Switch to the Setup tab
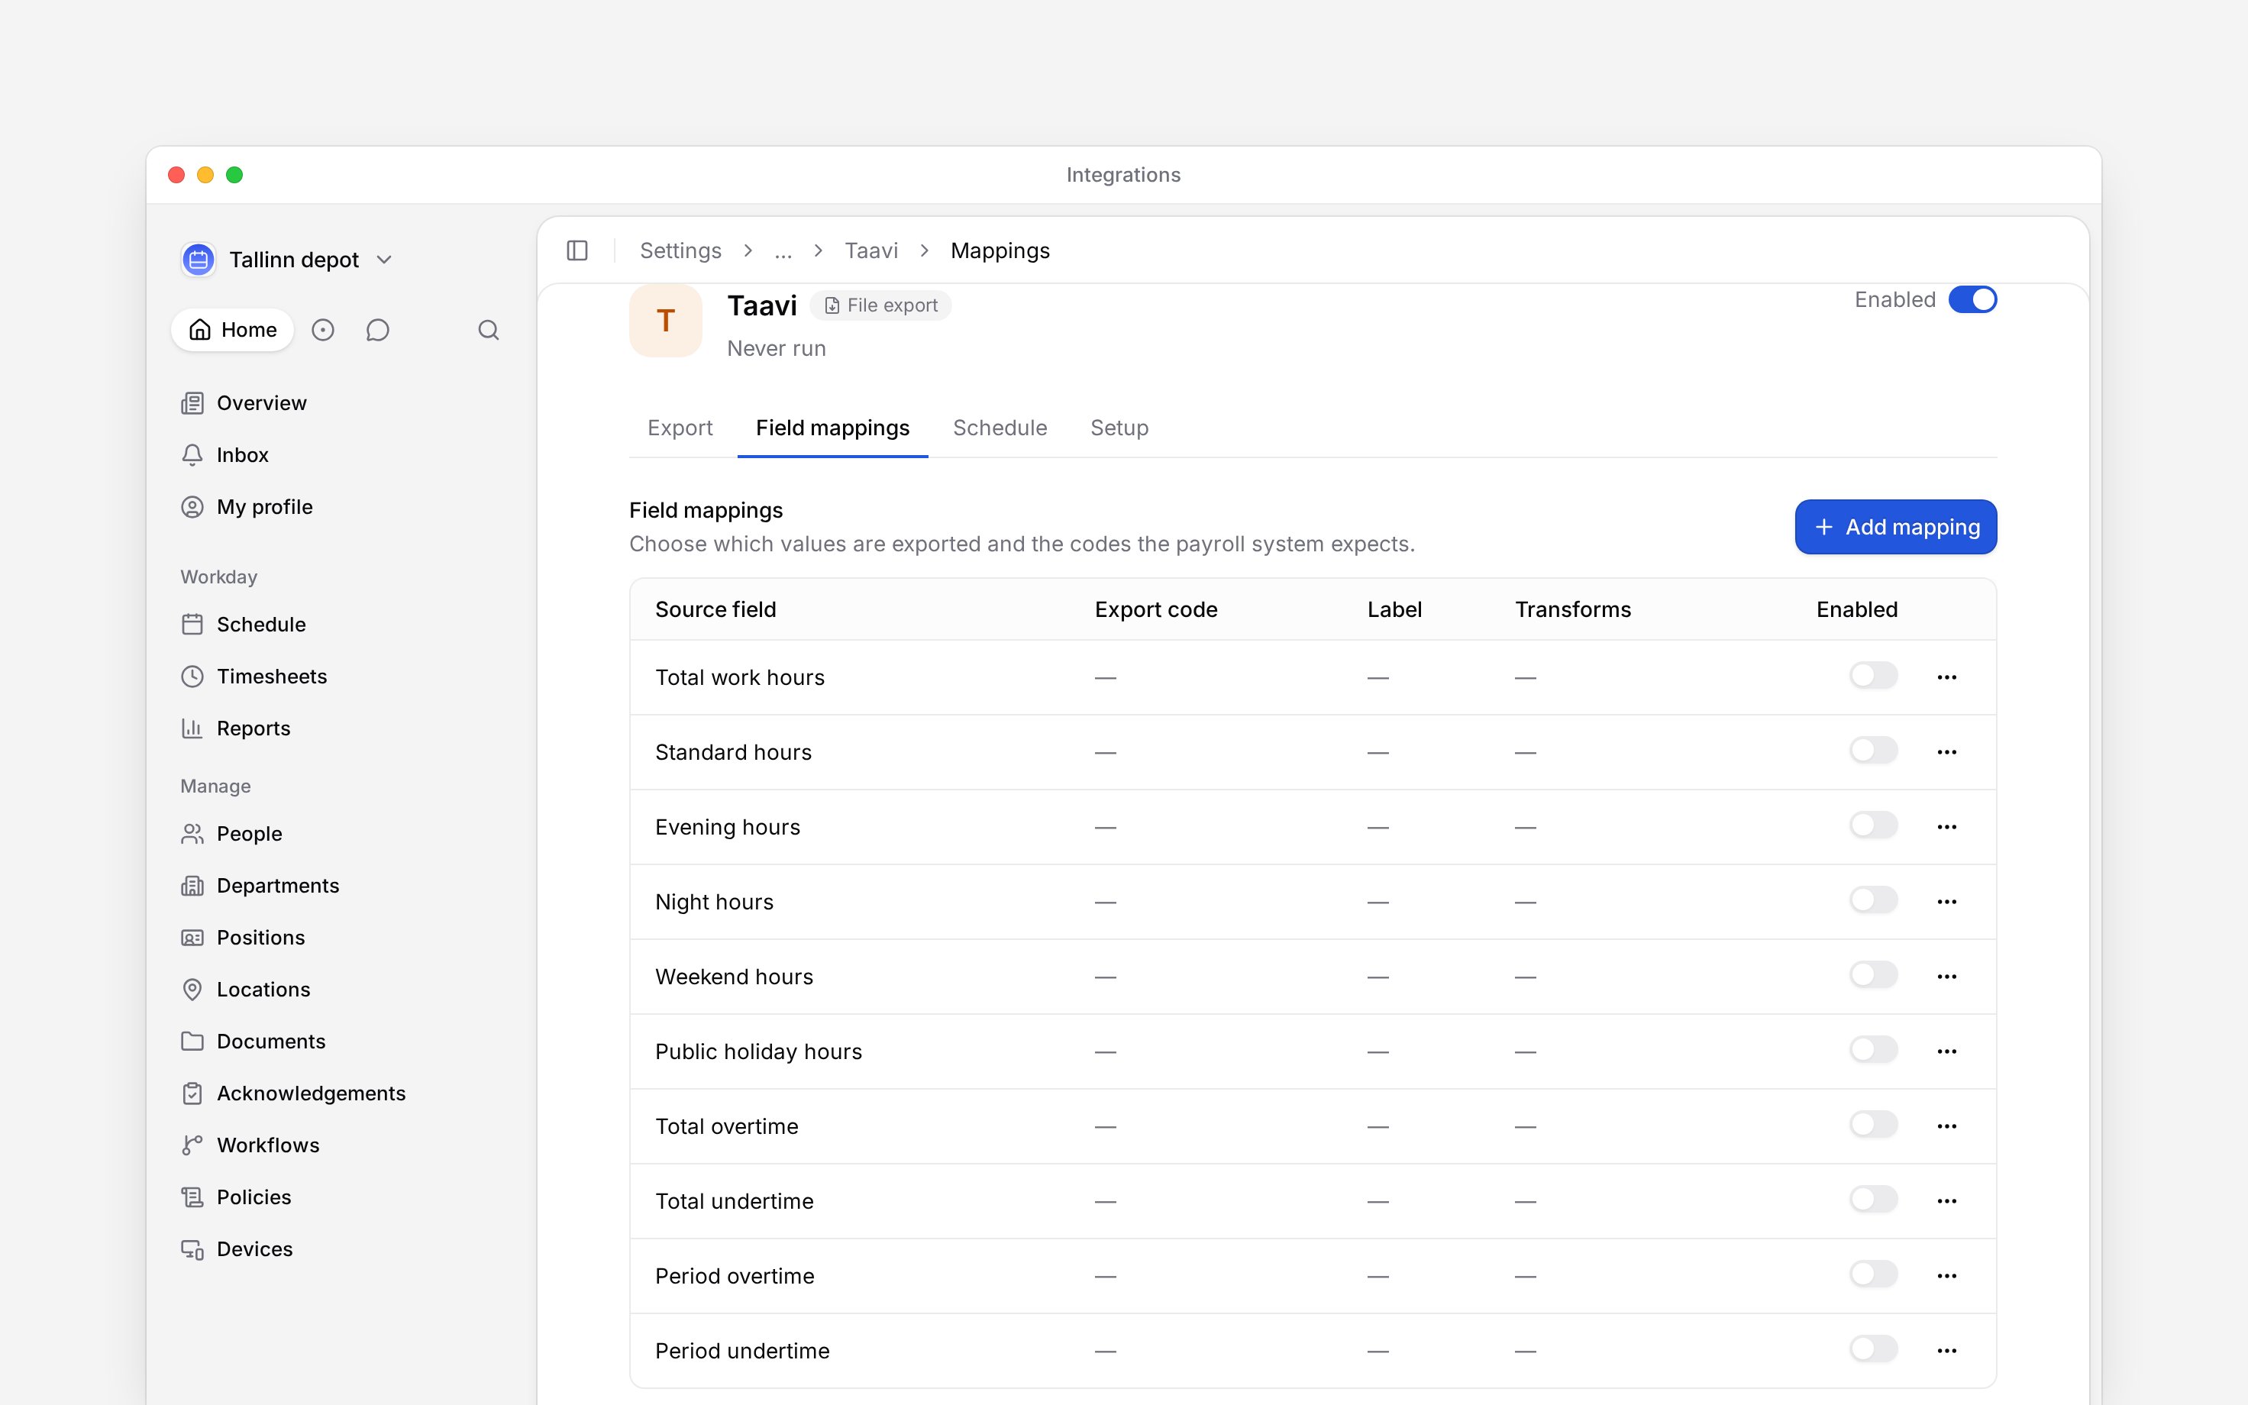The image size is (2248, 1405). (x=1119, y=428)
